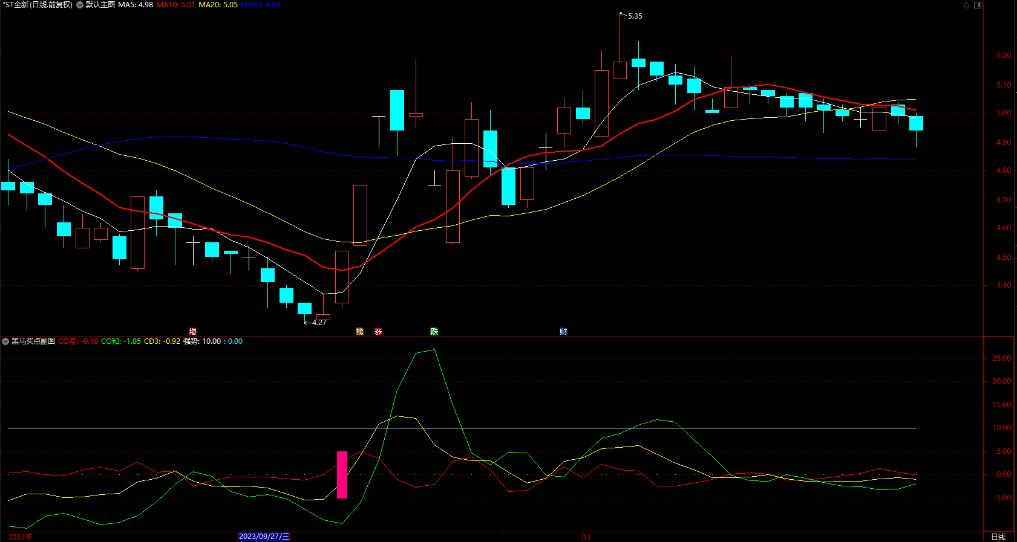The width and height of the screenshot is (1017, 542).
Task: Click the *ST全新 (日线.前复权) title
Action: [38, 5]
